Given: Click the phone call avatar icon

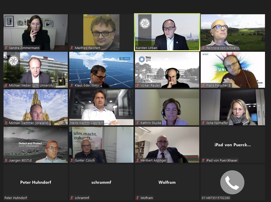Looking at the screenshot, I should 232,182.
